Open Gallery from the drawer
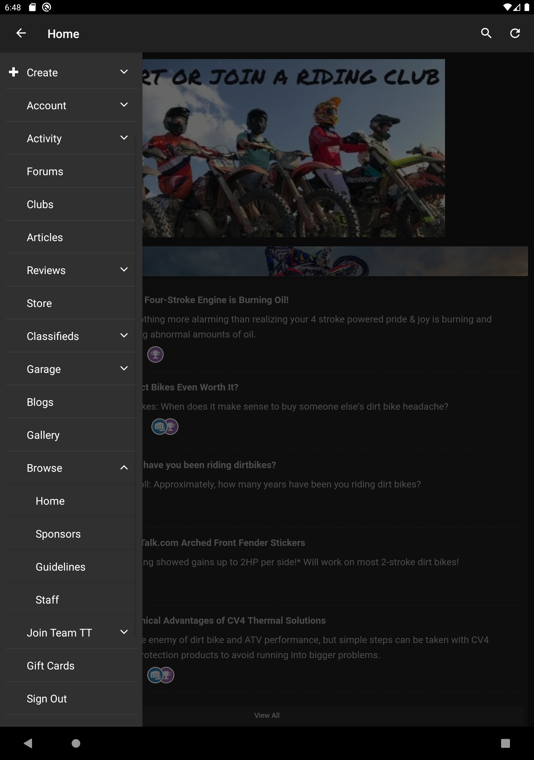The width and height of the screenshot is (534, 760). pyautogui.click(x=71, y=435)
